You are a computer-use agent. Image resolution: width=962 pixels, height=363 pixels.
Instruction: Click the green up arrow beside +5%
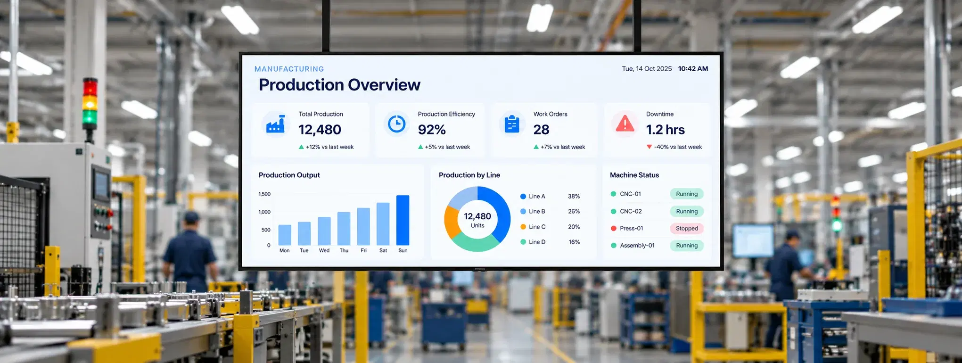click(420, 147)
